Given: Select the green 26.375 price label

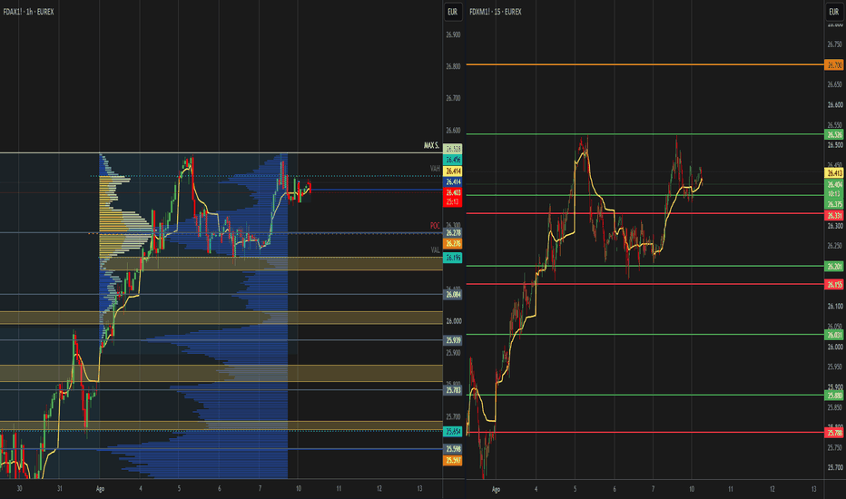Looking at the screenshot, I should pyautogui.click(x=834, y=204).
